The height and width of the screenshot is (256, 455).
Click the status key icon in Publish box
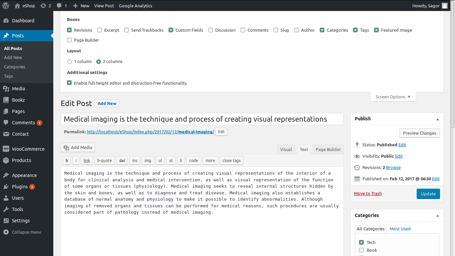[x=357, y=145]
